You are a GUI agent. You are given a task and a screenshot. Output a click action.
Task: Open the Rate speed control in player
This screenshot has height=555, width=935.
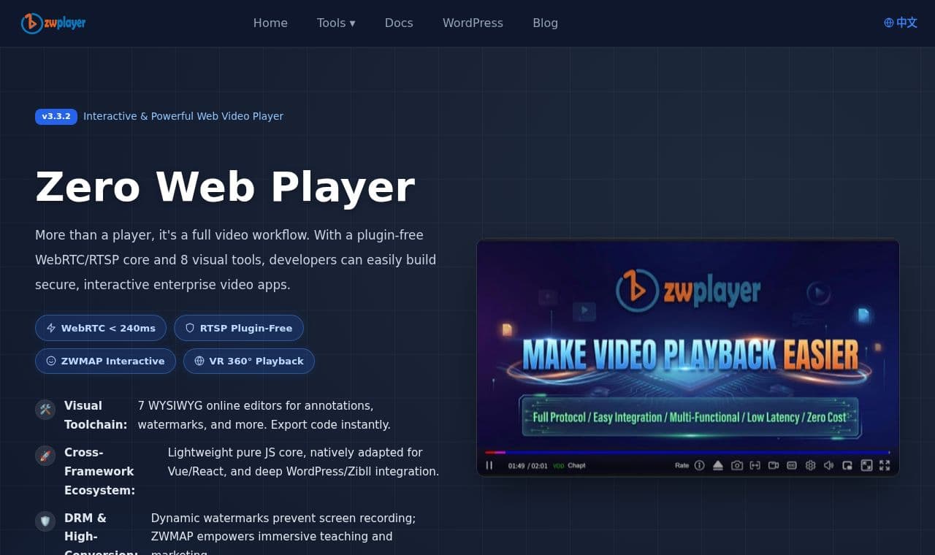tap(682, 465)
